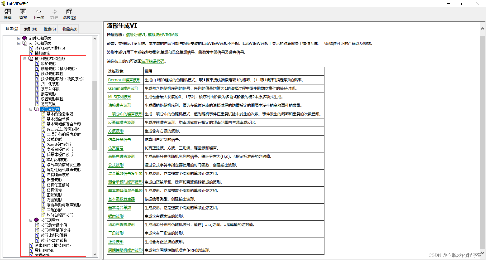Click the tree panel scroll-down arrow
The width and height of the screenshot is (486, 260).
[95, 254]
